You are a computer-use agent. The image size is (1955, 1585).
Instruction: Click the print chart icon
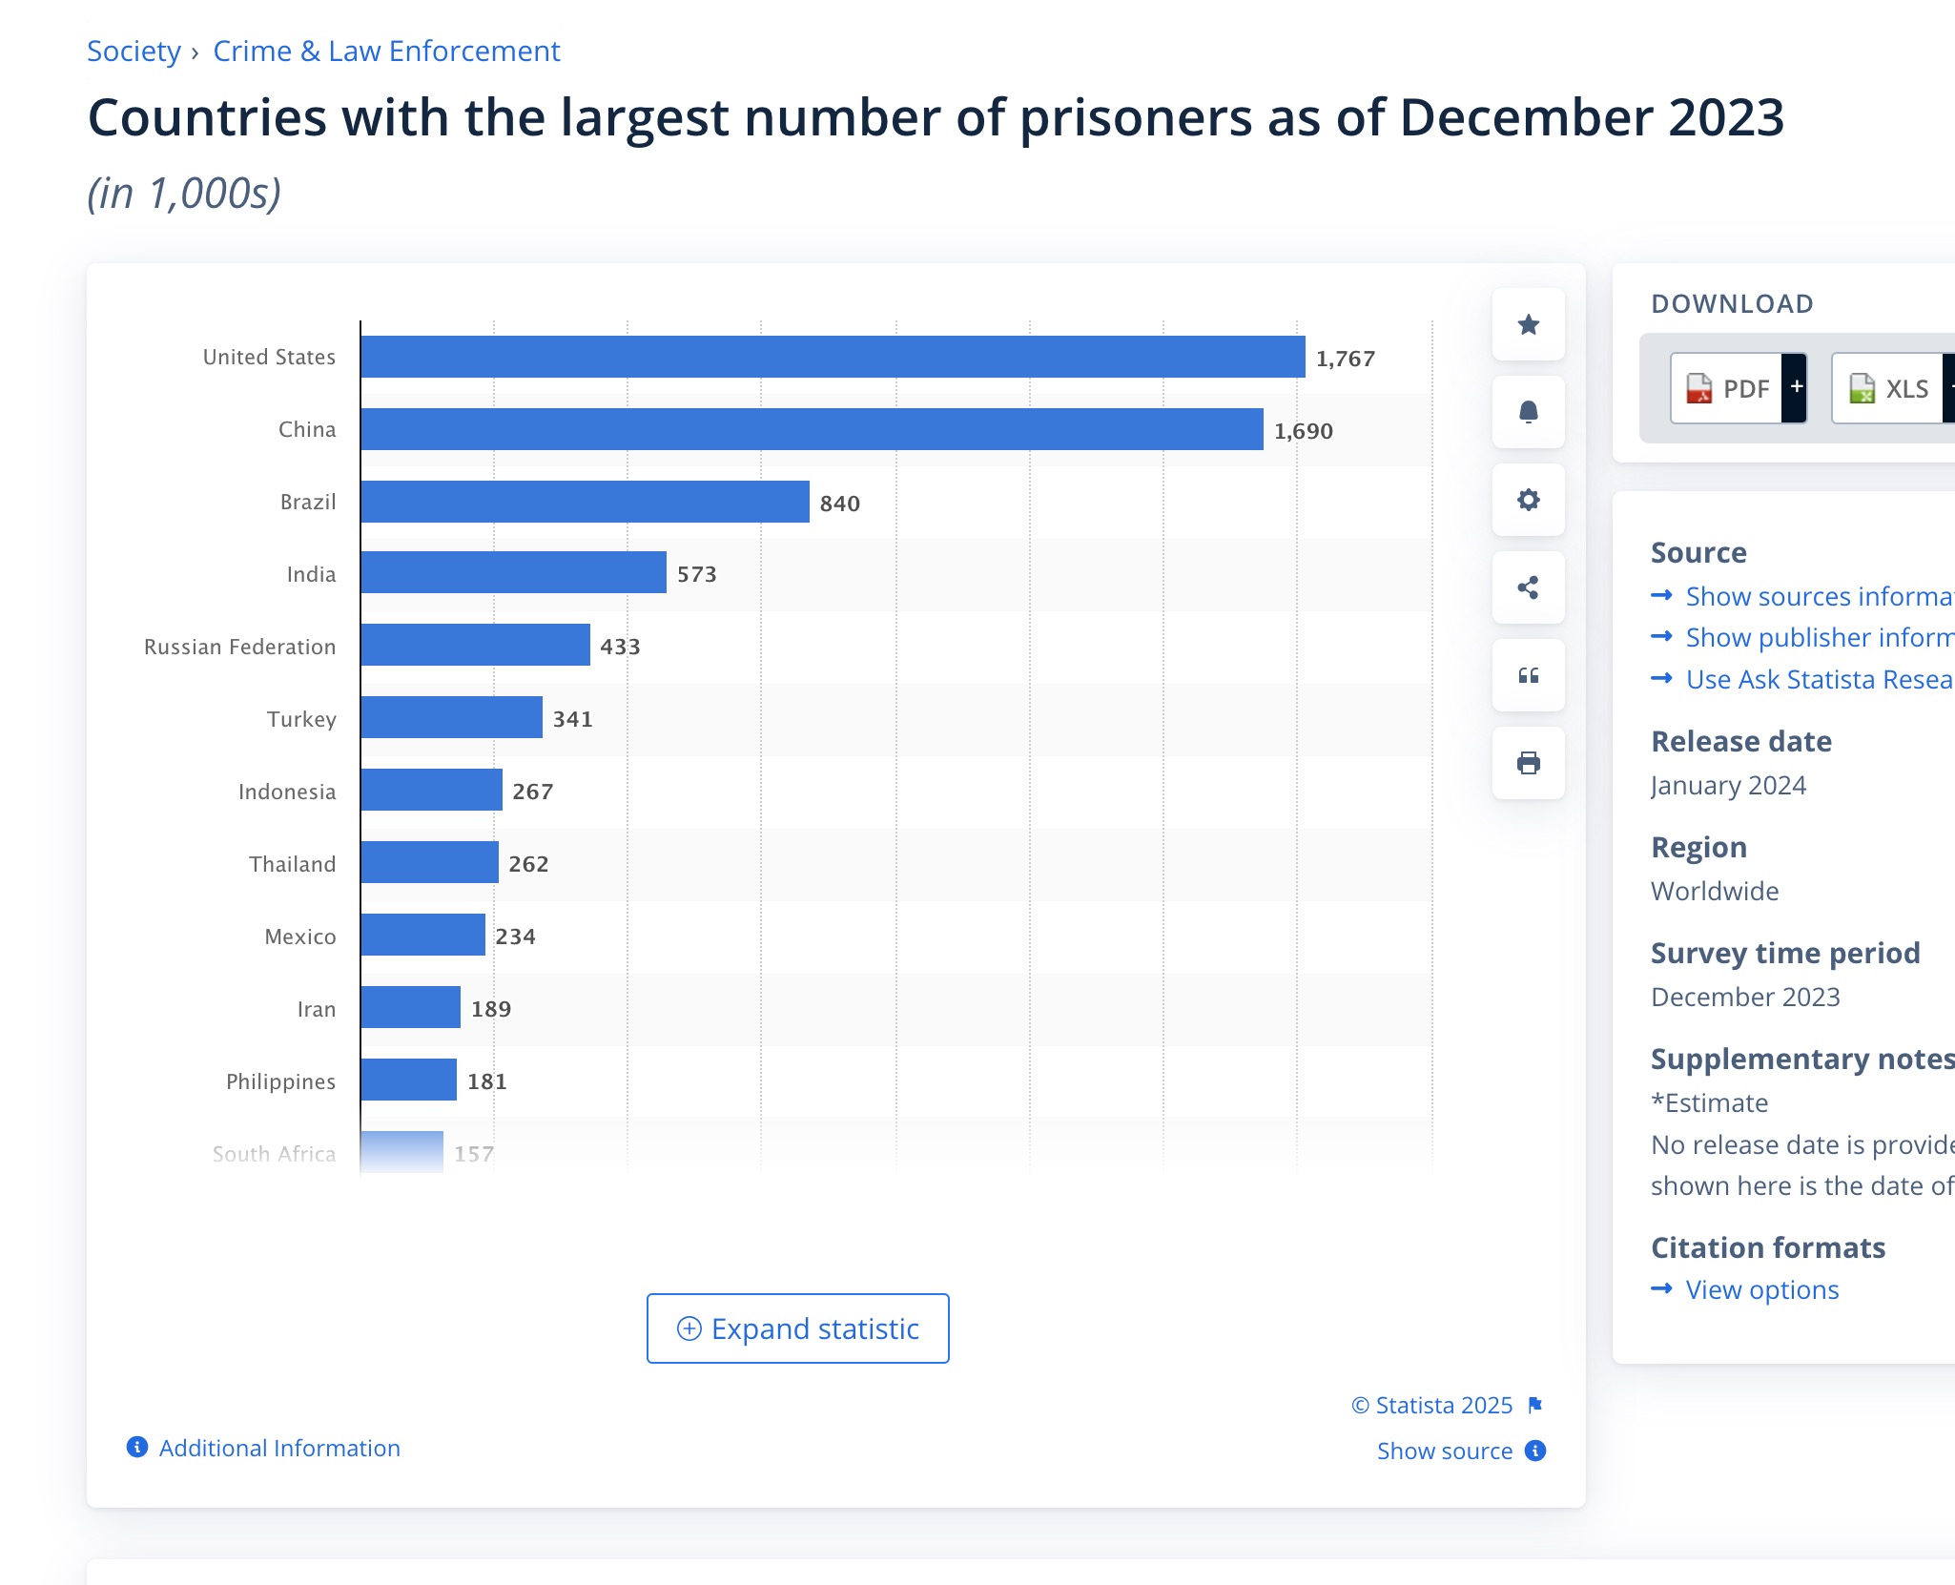[1528, 763]
